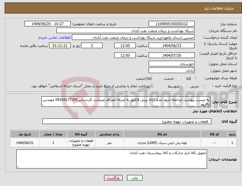
Task: Select the متوسط purchase type radio
Action: click(184, 85)
